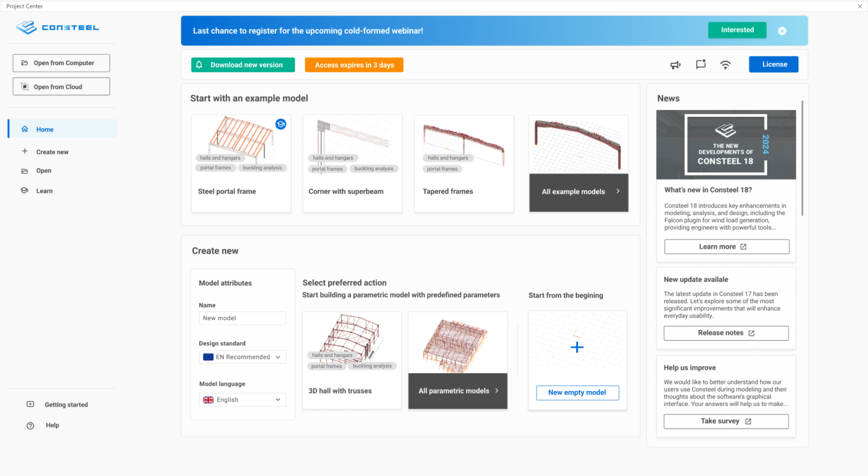Screen dimensions: 868x476
Task: Click the arrow on All example models
Action: [618, 191]
